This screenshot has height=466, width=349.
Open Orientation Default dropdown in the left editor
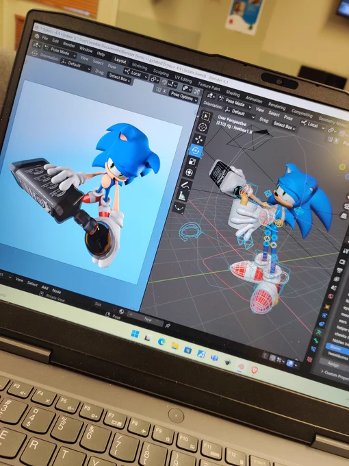pyautogui.click(x=75, y=65)
